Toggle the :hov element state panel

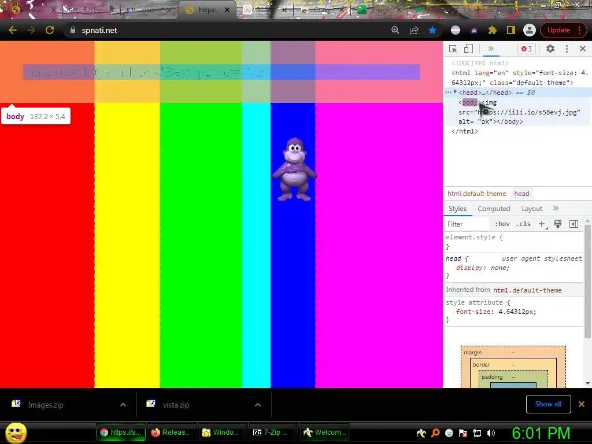coord(502,224)
